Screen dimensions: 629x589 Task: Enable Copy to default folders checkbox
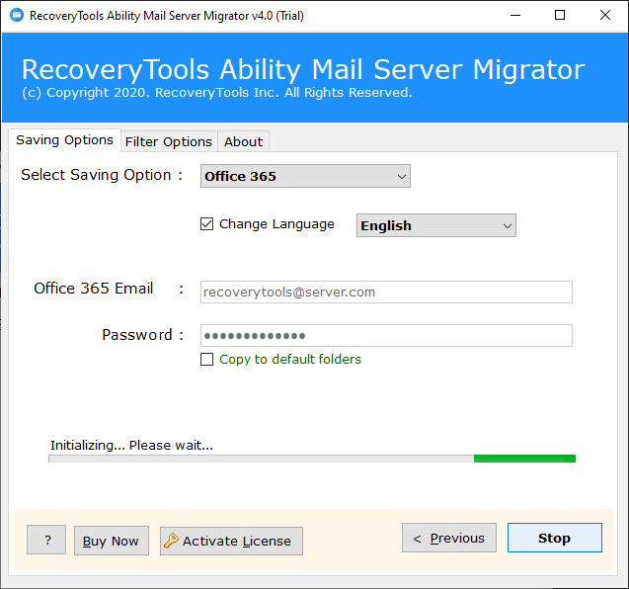pyautogui.click(x=206, y=359)
